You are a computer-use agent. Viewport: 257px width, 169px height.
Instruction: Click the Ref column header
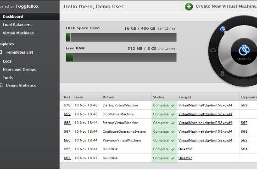pyautogui.click(x=67, y=97)
